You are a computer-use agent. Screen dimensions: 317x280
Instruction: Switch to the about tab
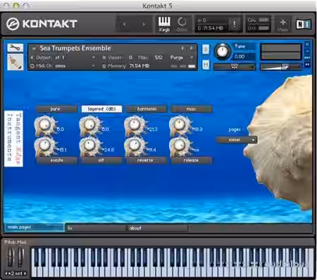click(157, 228)
